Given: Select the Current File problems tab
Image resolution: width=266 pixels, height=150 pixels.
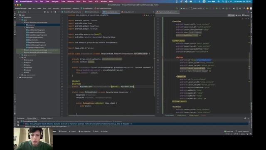Looking at the screenshot, I should (32, 118).
